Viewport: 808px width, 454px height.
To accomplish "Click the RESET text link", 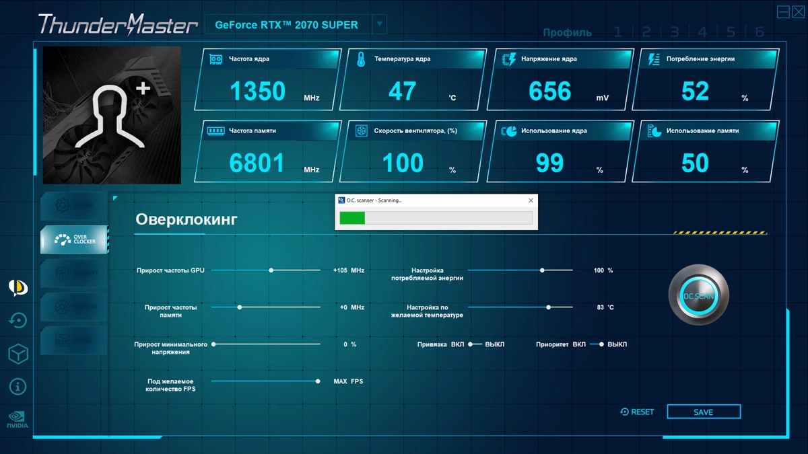I will pos(642,412).
